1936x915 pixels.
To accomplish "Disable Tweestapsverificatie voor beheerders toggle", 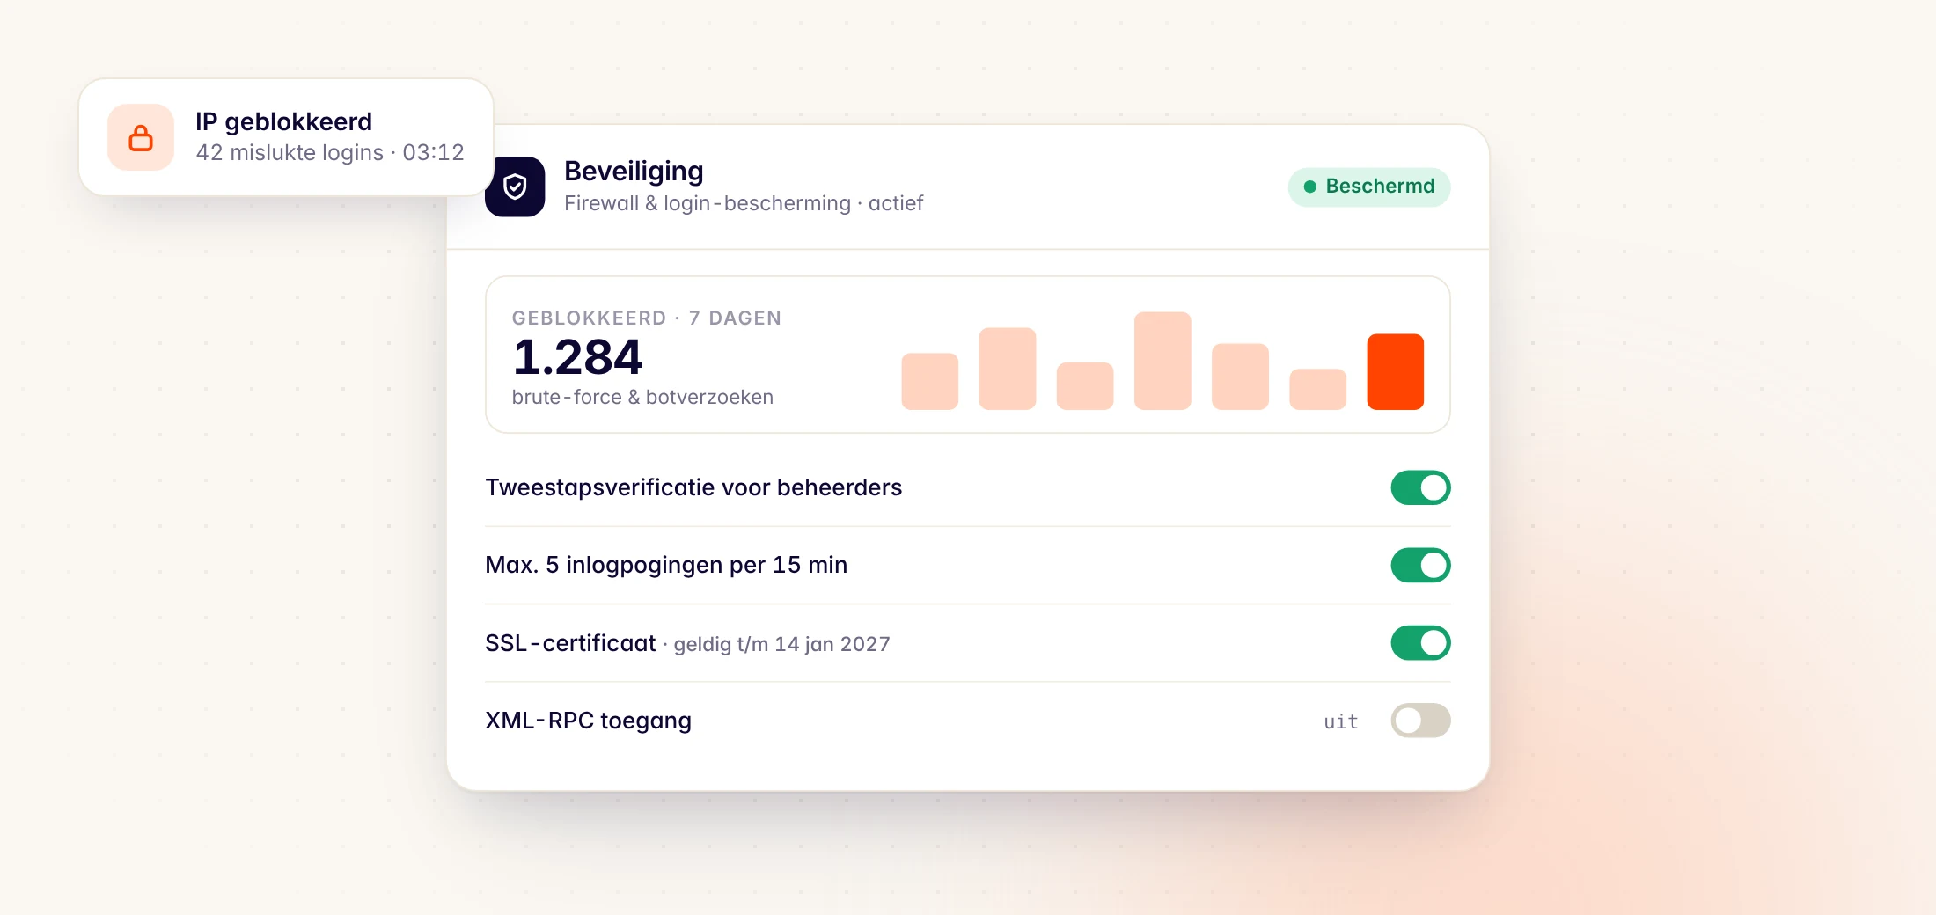I will [1420, 487].
